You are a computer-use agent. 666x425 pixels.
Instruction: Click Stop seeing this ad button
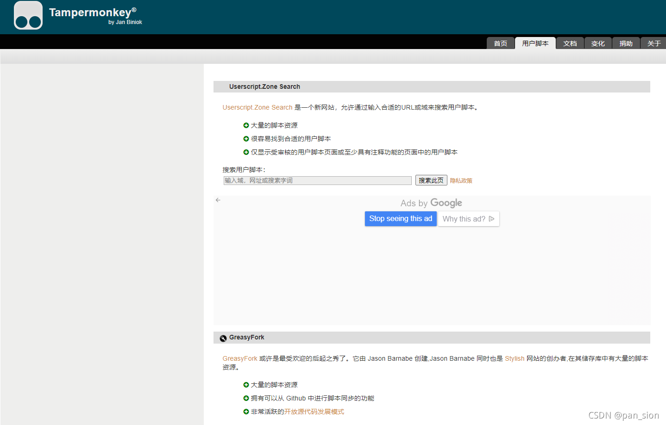coord(401,219)
